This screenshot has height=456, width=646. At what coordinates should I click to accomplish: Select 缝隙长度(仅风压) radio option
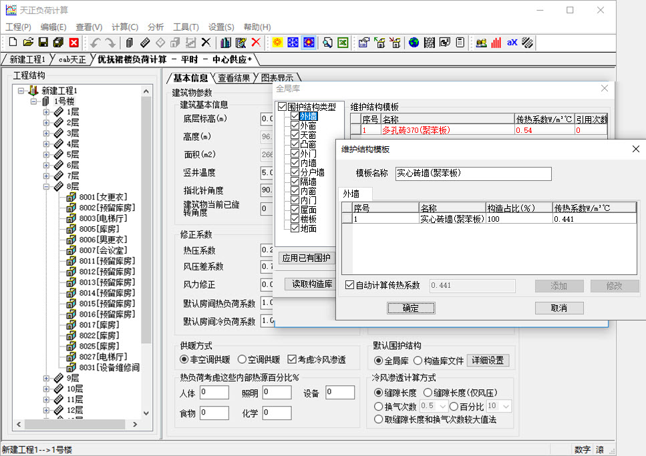[428, 393]
